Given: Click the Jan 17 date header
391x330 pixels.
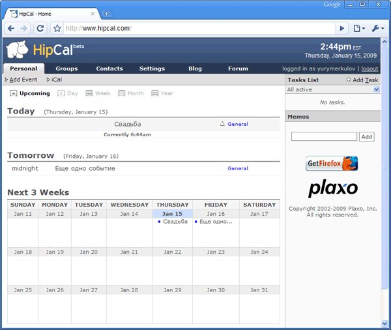Looking at the screenshot, I should [259, 214].
